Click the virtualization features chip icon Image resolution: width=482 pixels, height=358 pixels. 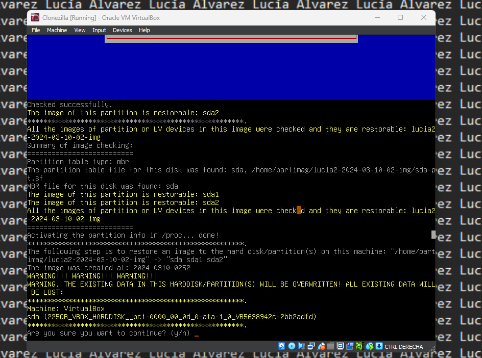[360, 346]
